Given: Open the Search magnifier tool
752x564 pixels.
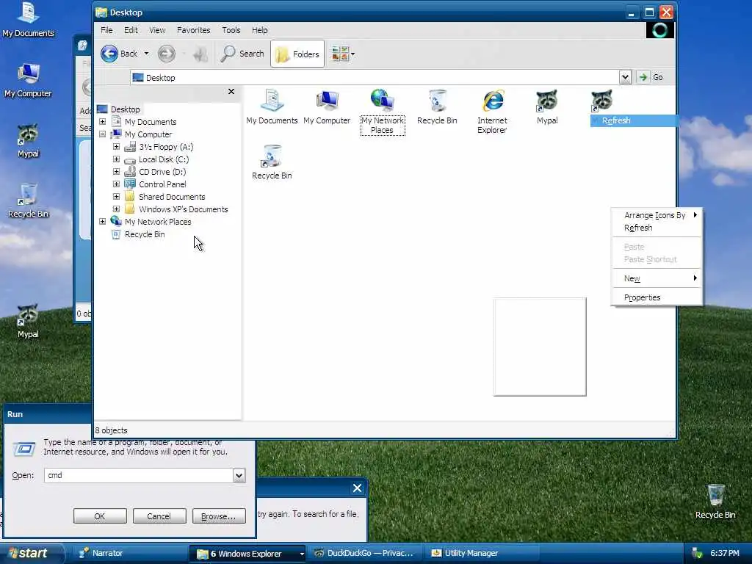Looking at the screenshot, I should (x=242, y=54).
